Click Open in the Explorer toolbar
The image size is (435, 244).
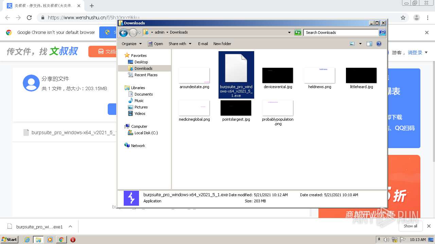click(155, 44)
